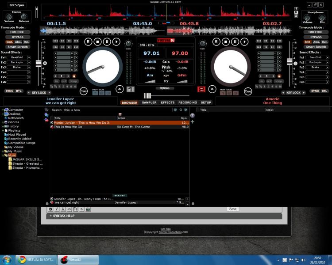Click Italic icon in browser window editor
The height and width of the screenshot is (265, 332).
tap(57, 209)
